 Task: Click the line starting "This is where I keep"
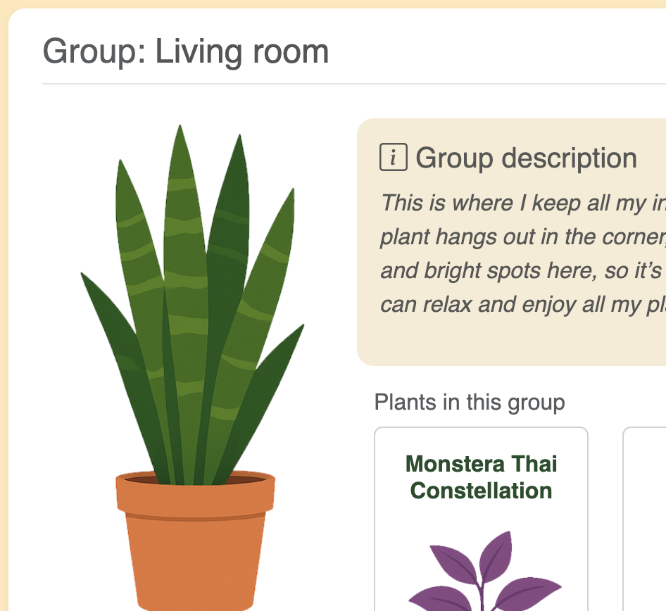[522, 203]
